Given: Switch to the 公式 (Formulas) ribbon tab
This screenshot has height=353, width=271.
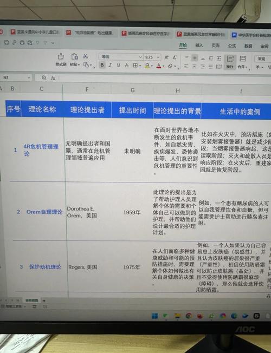Looking at the screenshot, I should [232, 46].
